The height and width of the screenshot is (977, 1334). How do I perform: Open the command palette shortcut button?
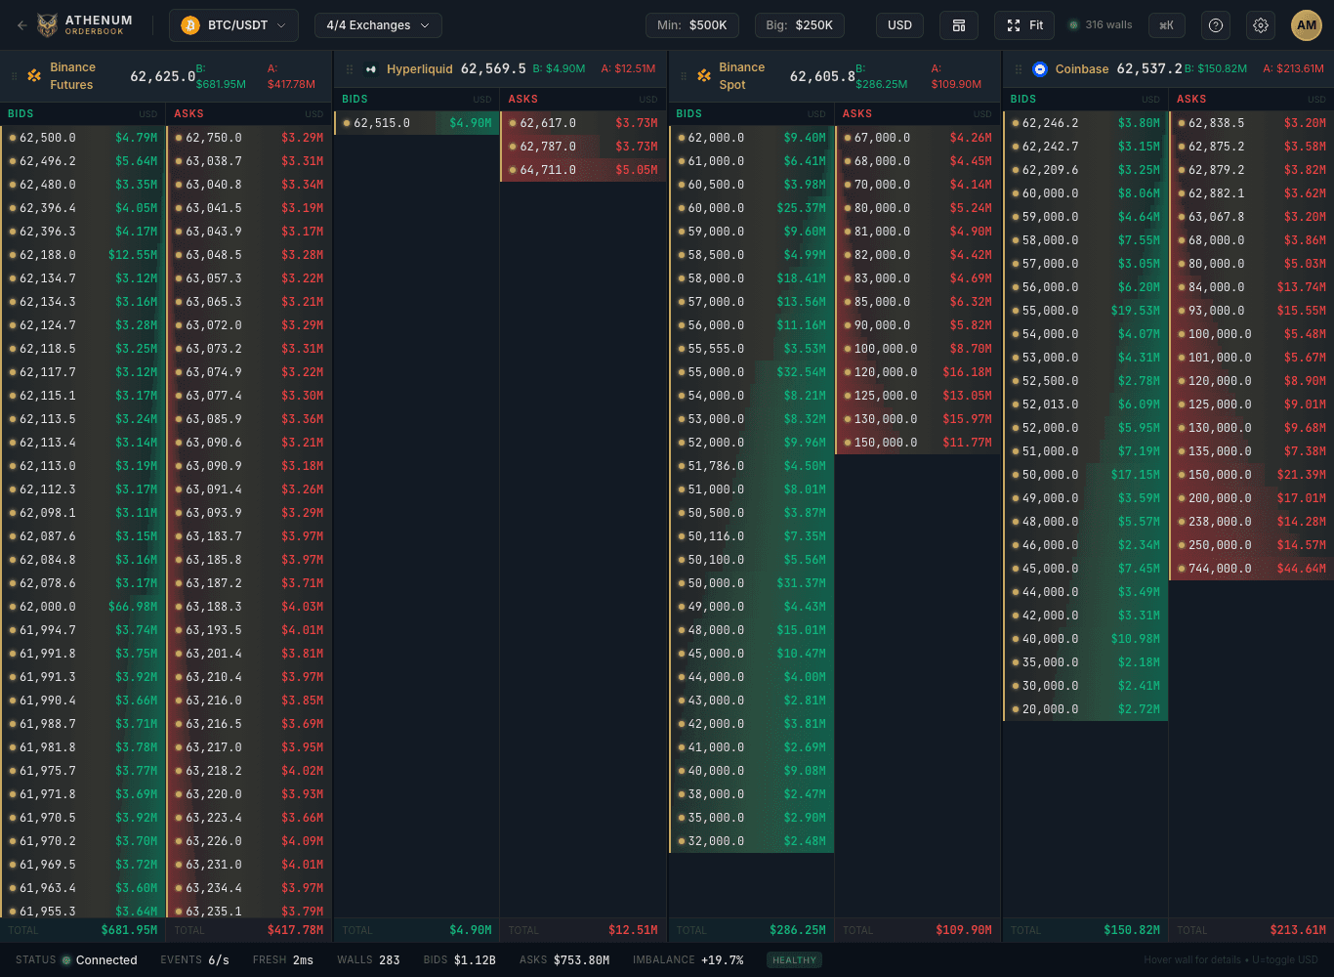(x=1166, y=25)
